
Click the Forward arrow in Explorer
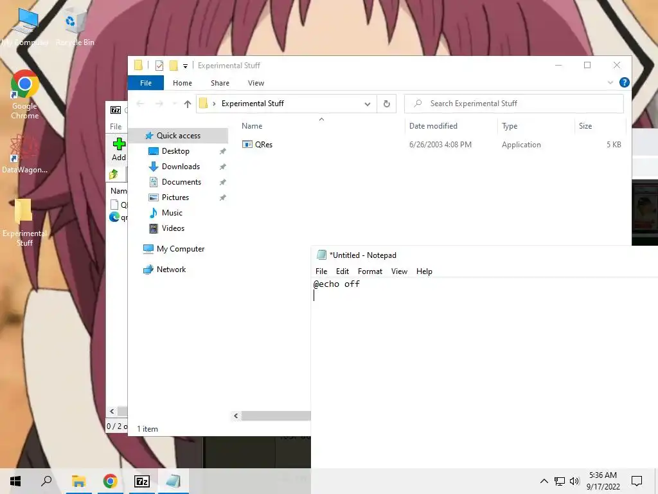pyautogui.click(x=159, y=104)
